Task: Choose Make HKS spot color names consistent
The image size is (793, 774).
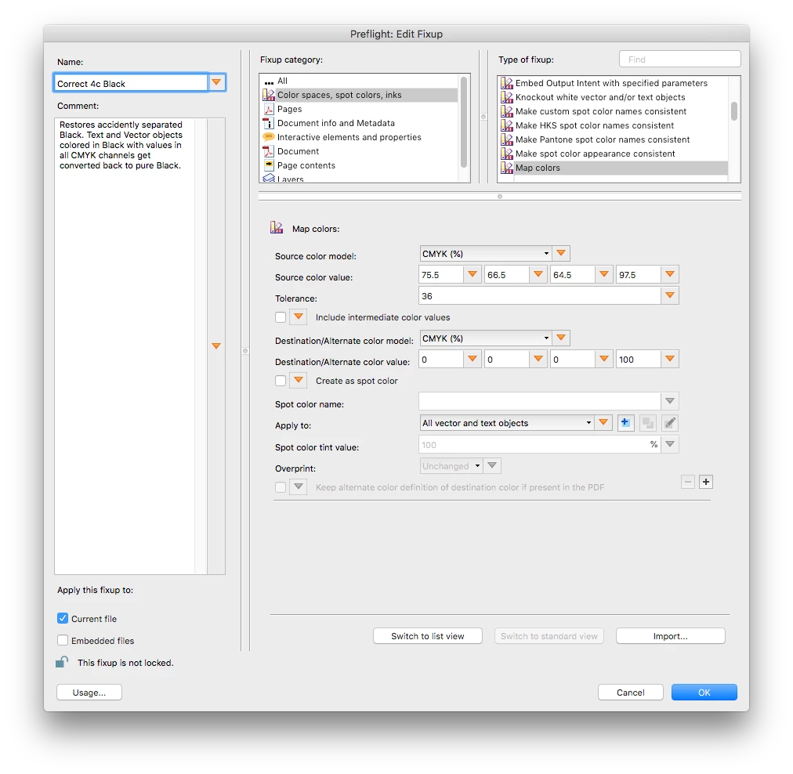Action: (613, 125)
